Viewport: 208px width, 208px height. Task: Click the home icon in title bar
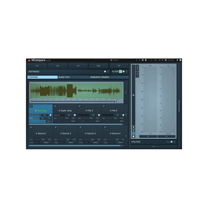pos(177,60)
